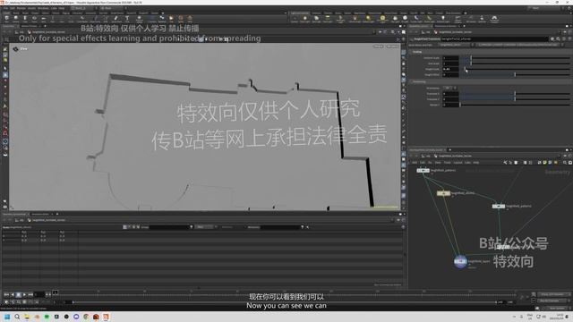Open File Explorer from the taskbar

coord(27,317)
